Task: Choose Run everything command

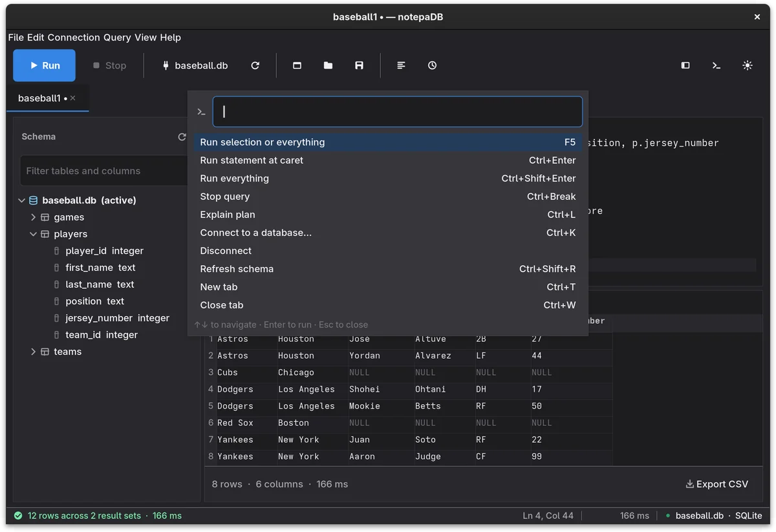Action: pos(388,178)
